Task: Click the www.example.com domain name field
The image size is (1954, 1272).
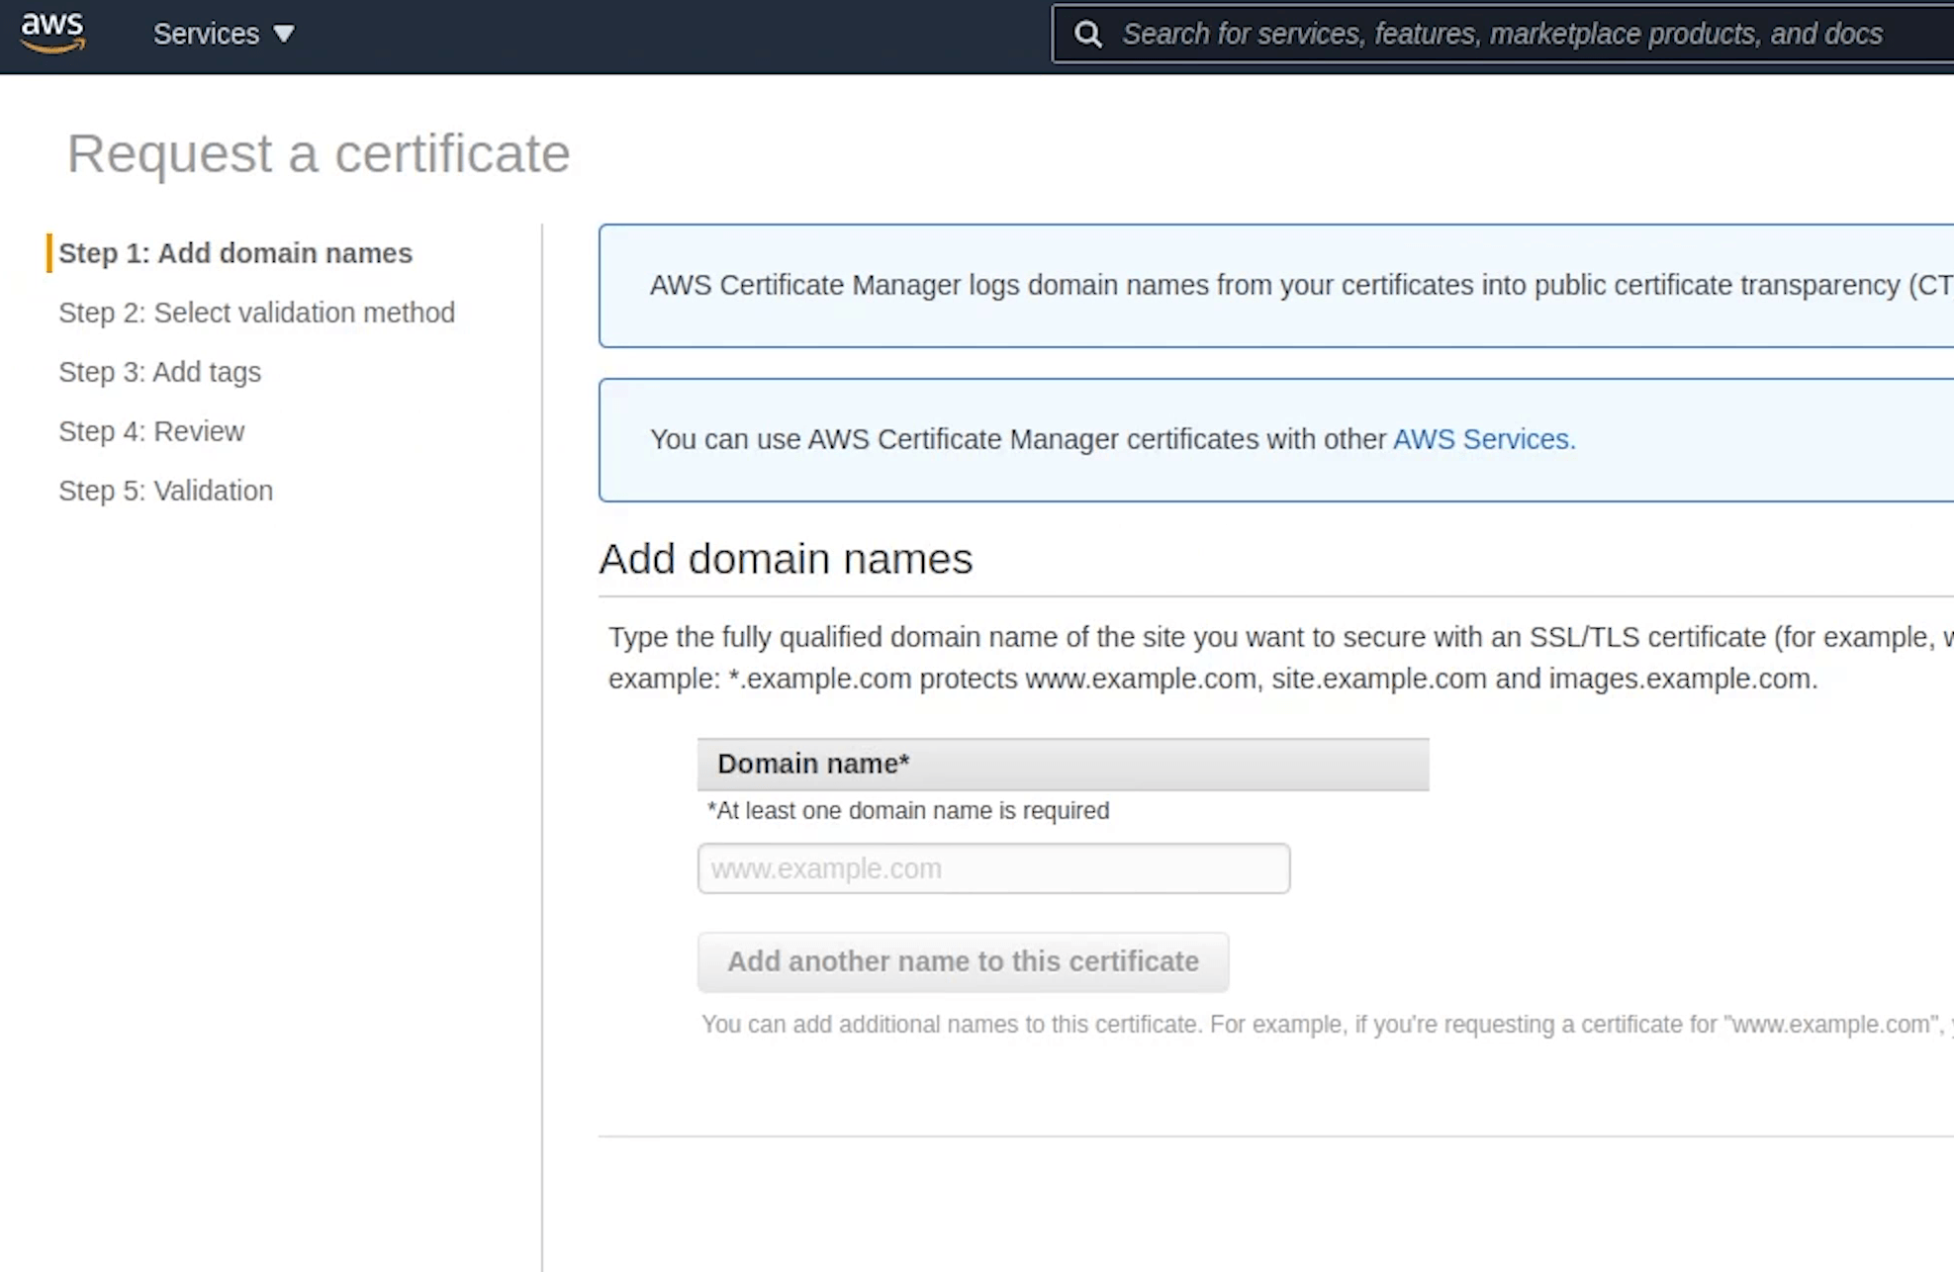Action: click(992, 868)
